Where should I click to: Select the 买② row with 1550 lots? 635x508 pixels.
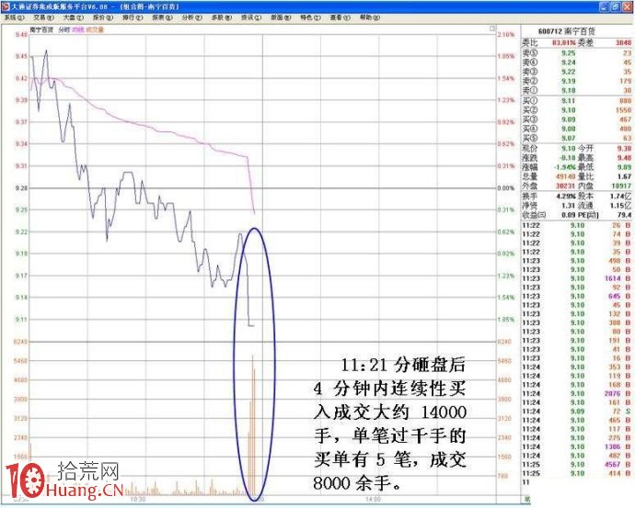pyautogui.click(x=577, y=110)
